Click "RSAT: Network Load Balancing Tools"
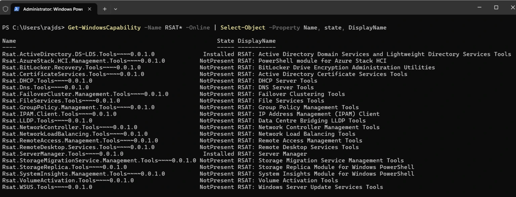The height and width of the screenshot is (197, 516). (297, 134)
